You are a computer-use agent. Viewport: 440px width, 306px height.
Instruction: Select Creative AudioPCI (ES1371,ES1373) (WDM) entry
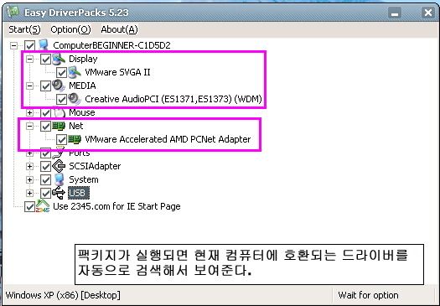point(173,99)
